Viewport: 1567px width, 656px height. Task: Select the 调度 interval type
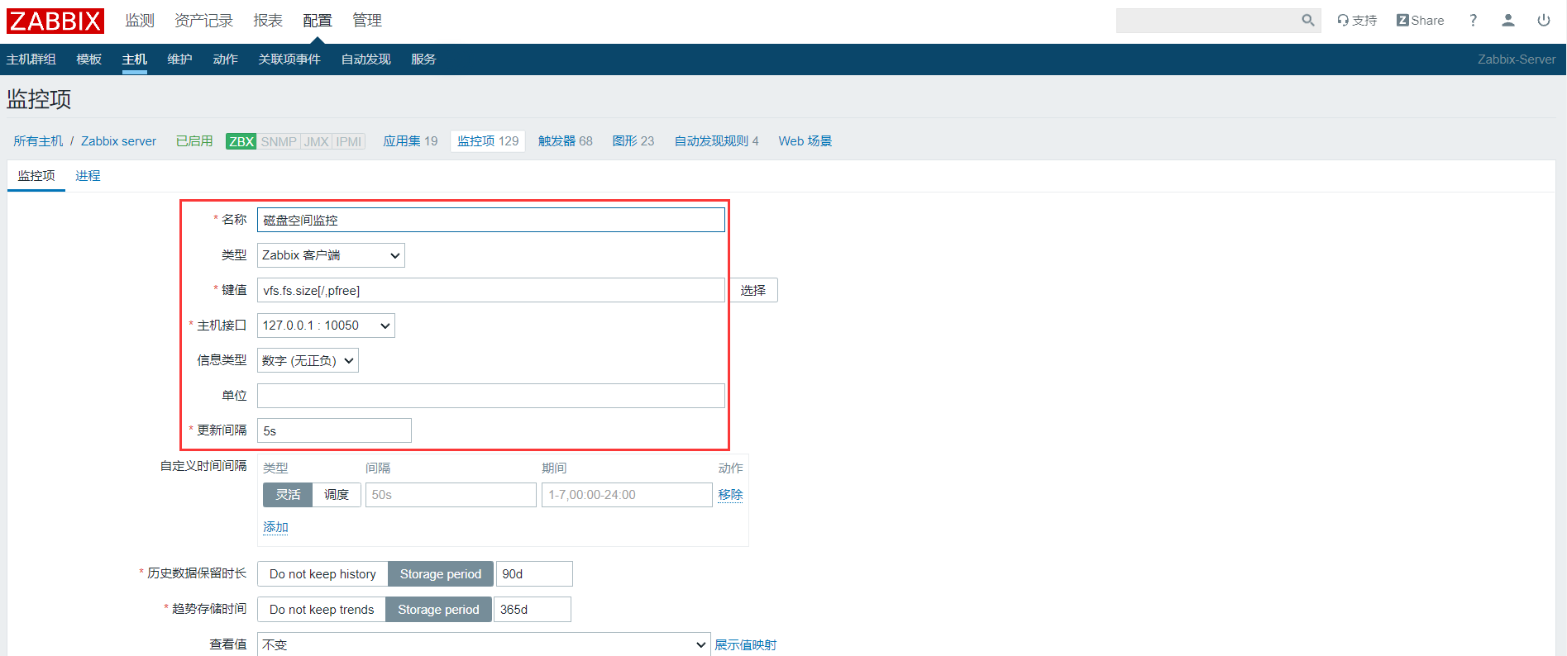[337, 495]
